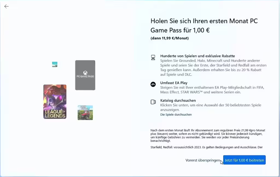
Task: Open the PC Game Pass card
Action: [85, 75]
